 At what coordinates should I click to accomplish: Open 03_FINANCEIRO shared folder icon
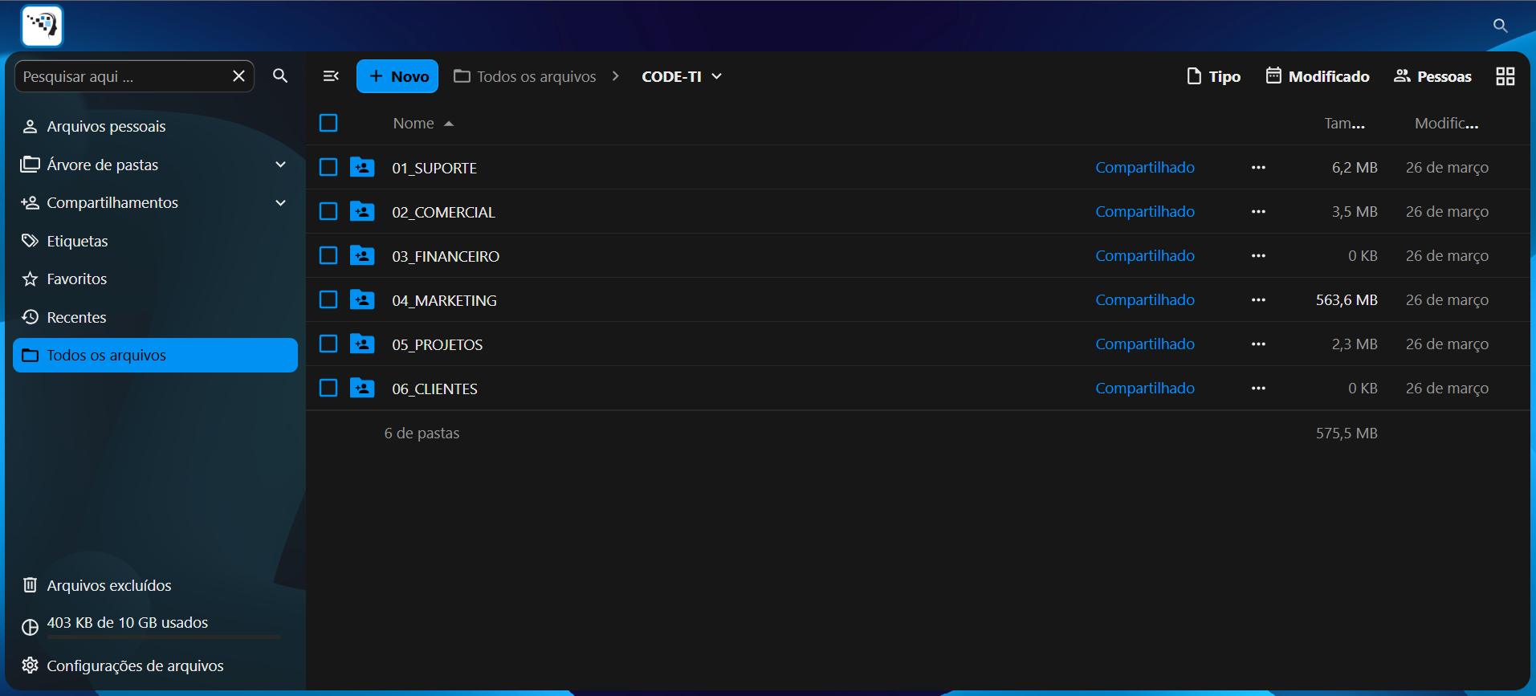pos(362,255)
